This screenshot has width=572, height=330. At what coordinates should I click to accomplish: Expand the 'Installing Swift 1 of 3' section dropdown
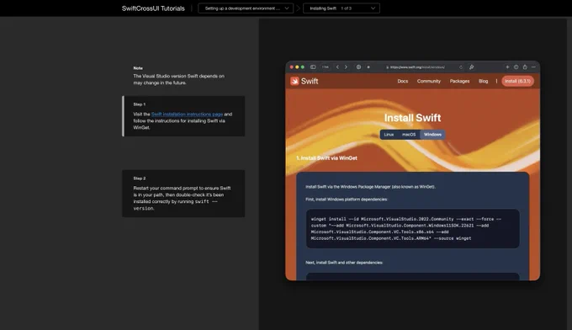pyautogui.click(x=342, y=8)
